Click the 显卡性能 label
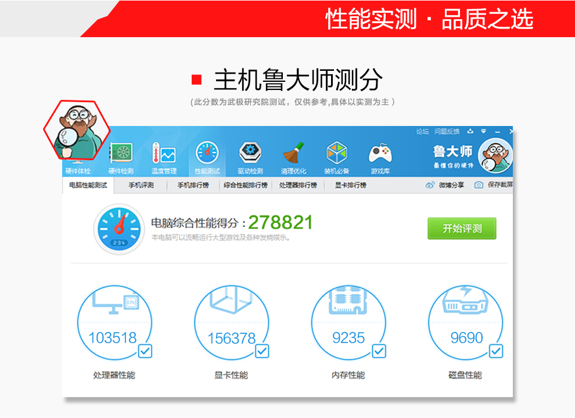The height and width of the screenshot is (418, 575). [x=231, y=375]
